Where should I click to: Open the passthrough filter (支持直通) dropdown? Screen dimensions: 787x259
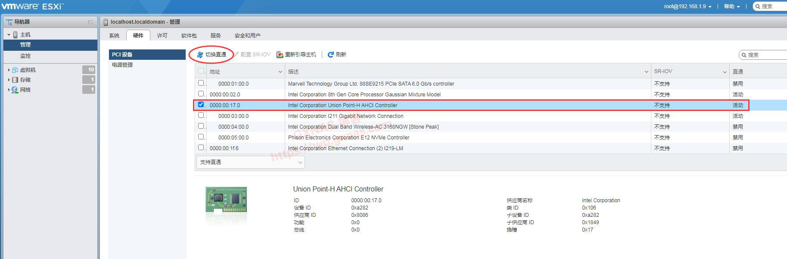coord(250,162)
